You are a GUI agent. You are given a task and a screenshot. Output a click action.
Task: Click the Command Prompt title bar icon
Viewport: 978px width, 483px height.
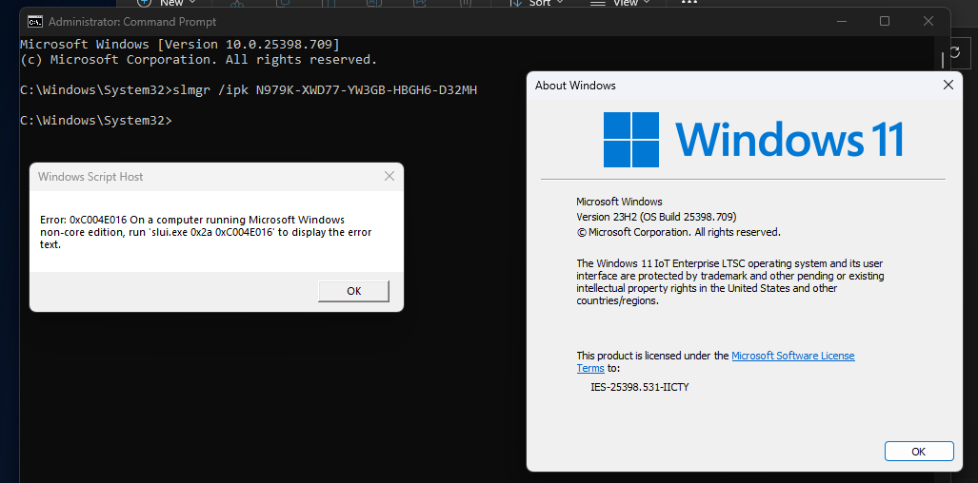(35, 21)
